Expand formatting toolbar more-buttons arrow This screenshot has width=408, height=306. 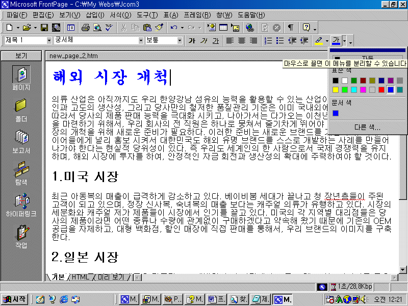pyautogui.click(x=351, y=42)
